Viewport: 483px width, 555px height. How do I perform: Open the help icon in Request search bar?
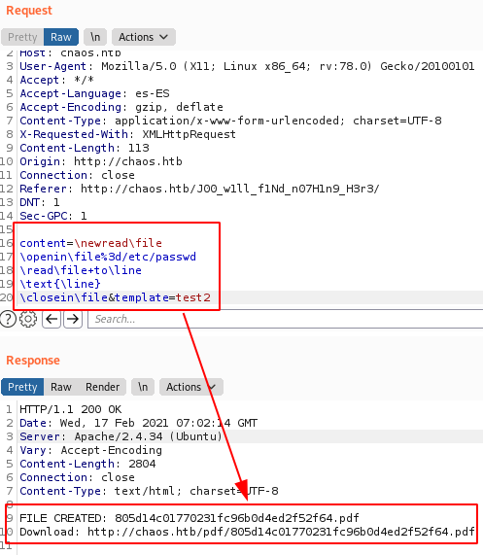pyautogui.click(x=8, y=319)
